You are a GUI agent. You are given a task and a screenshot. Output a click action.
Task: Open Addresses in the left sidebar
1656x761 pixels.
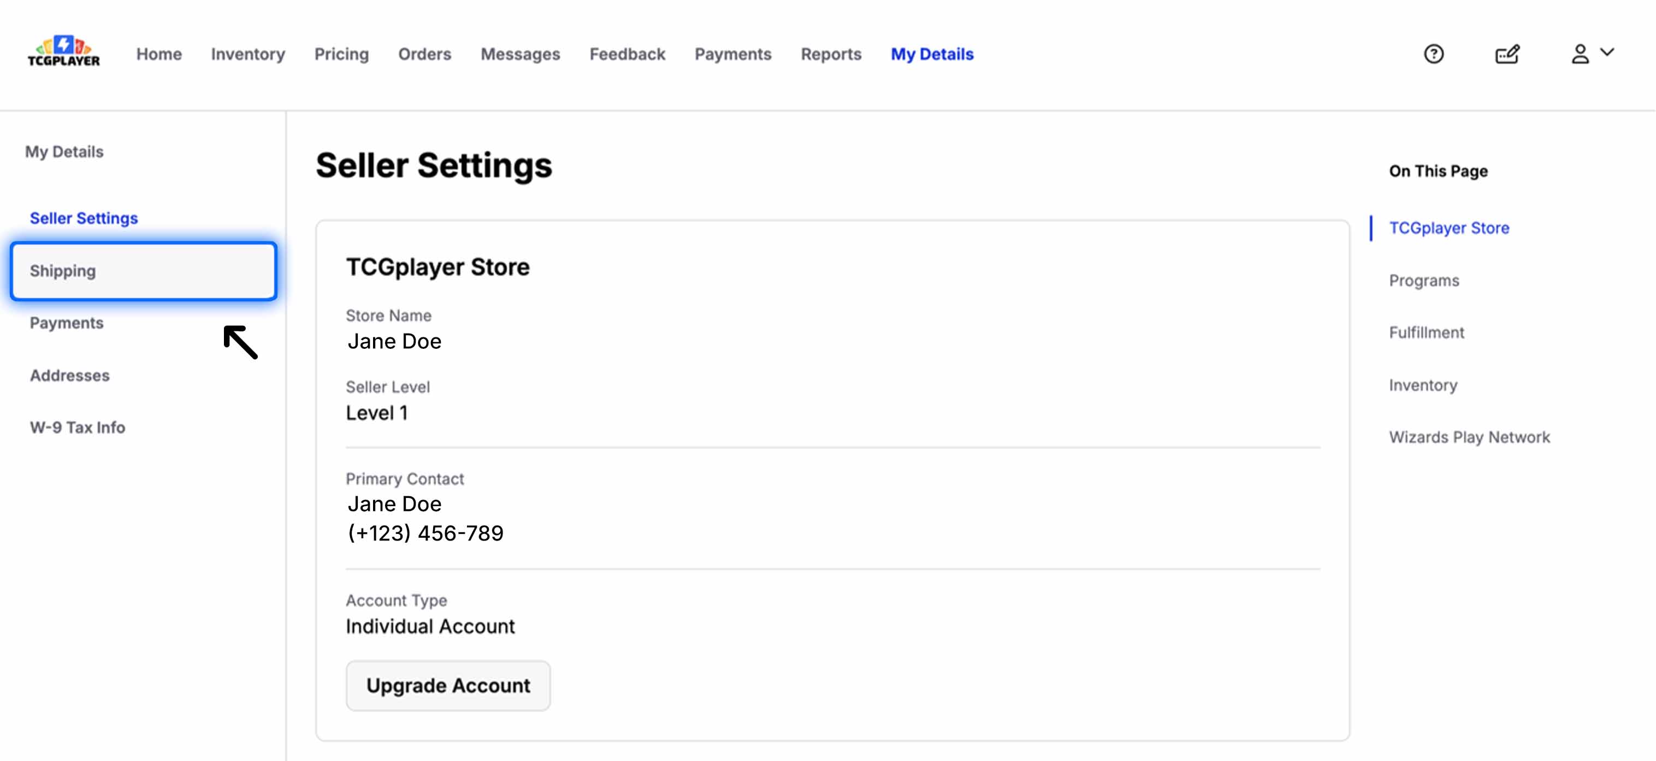point(69,376)
